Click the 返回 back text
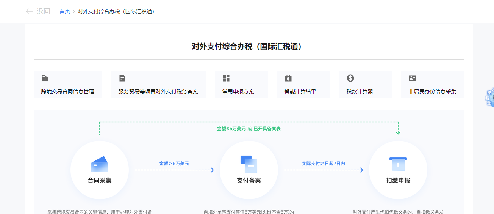This screenshot has width=494, height=214. (43, 11)
